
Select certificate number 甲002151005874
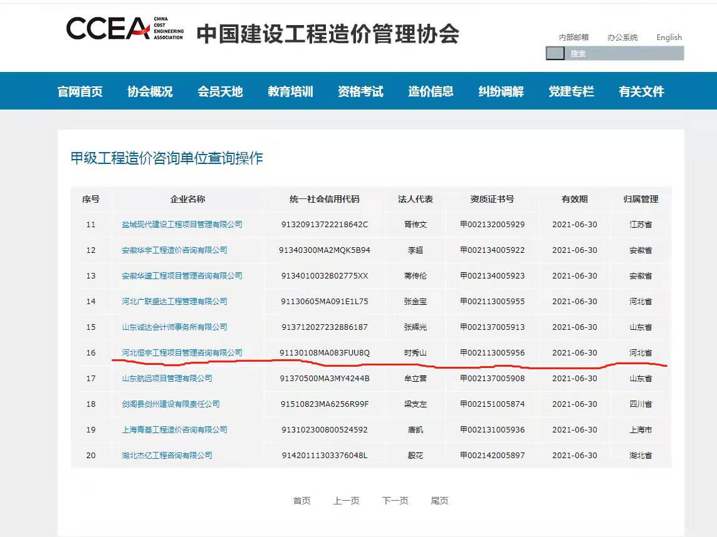pyautogui.click(x=492, y=404)
